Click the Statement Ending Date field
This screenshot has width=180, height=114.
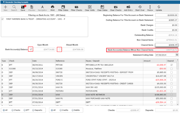tap(165, 55)
